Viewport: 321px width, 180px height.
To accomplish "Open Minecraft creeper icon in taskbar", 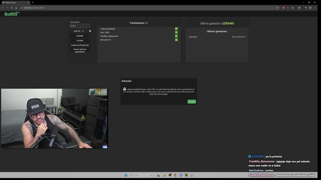I will tap(186, 175).
